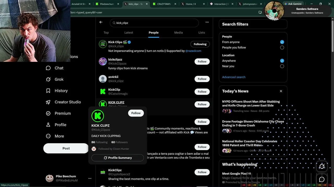
Task: Switch to the Top search tab
Action: pos(106,32)
